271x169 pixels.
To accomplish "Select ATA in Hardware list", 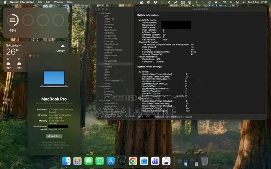I will click(x=106, y=16).
